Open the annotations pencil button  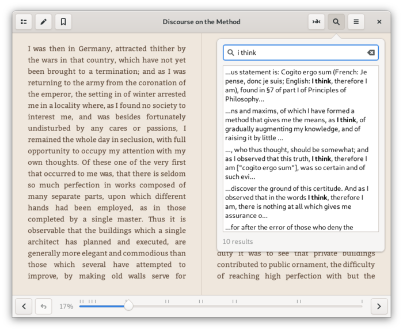pos(43,22)
